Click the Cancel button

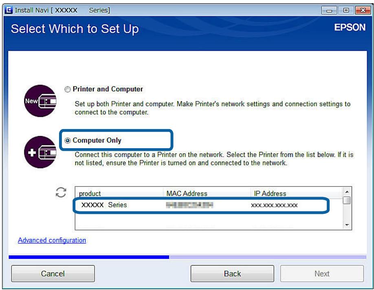53,274
